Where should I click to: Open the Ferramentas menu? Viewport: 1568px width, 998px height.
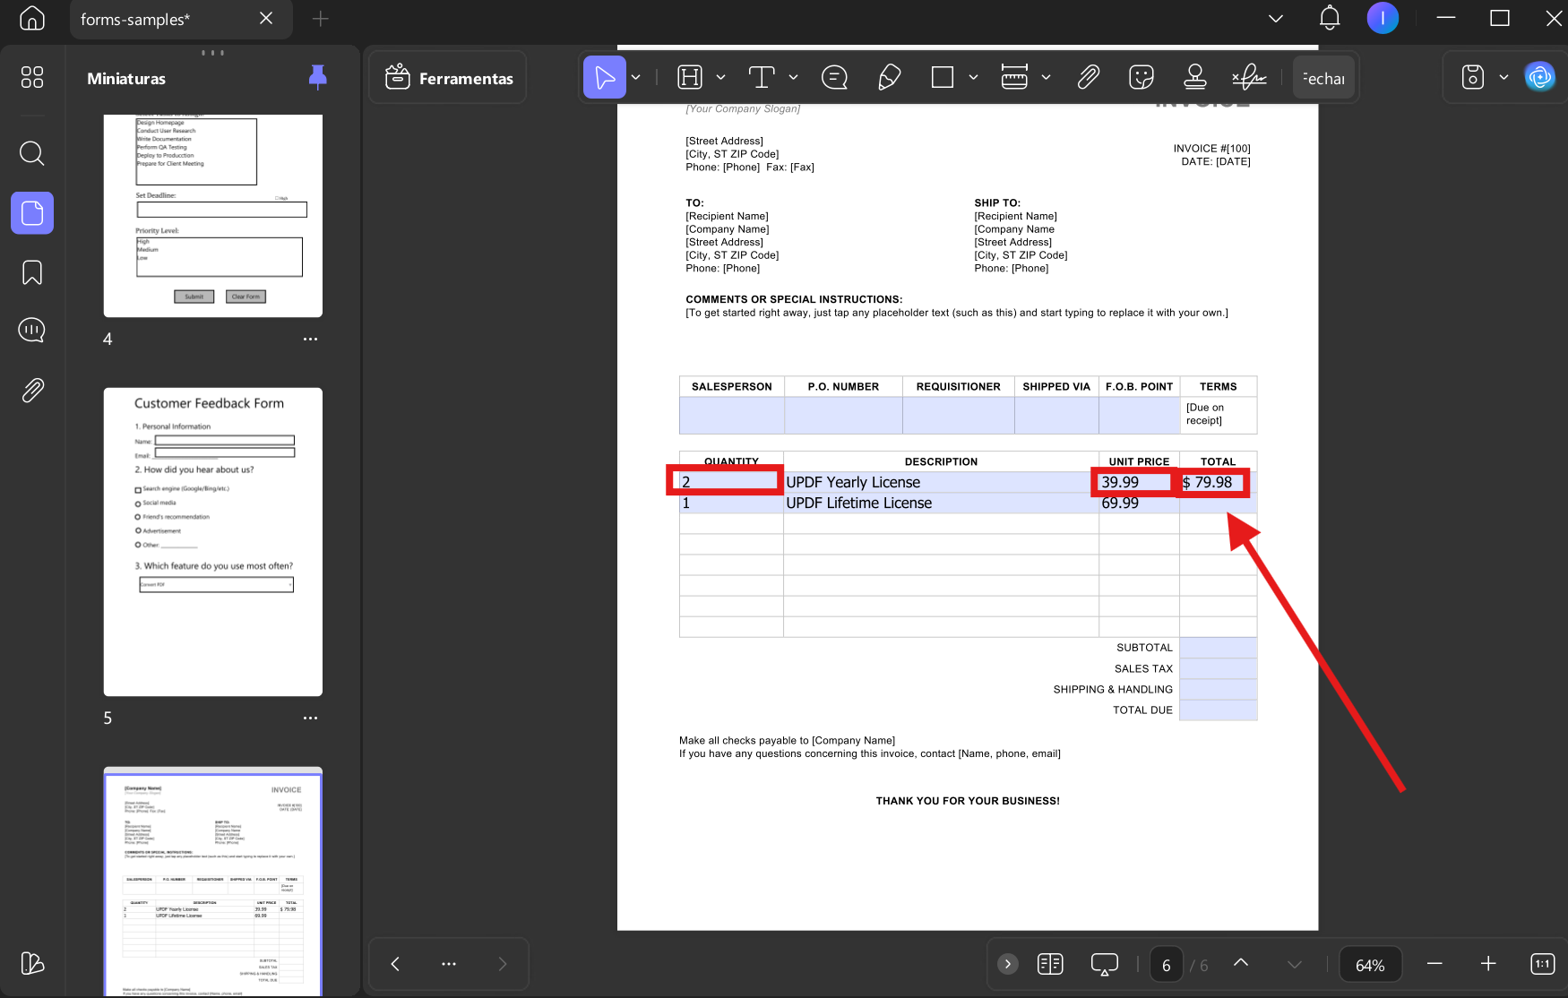[x=448, y=78]
